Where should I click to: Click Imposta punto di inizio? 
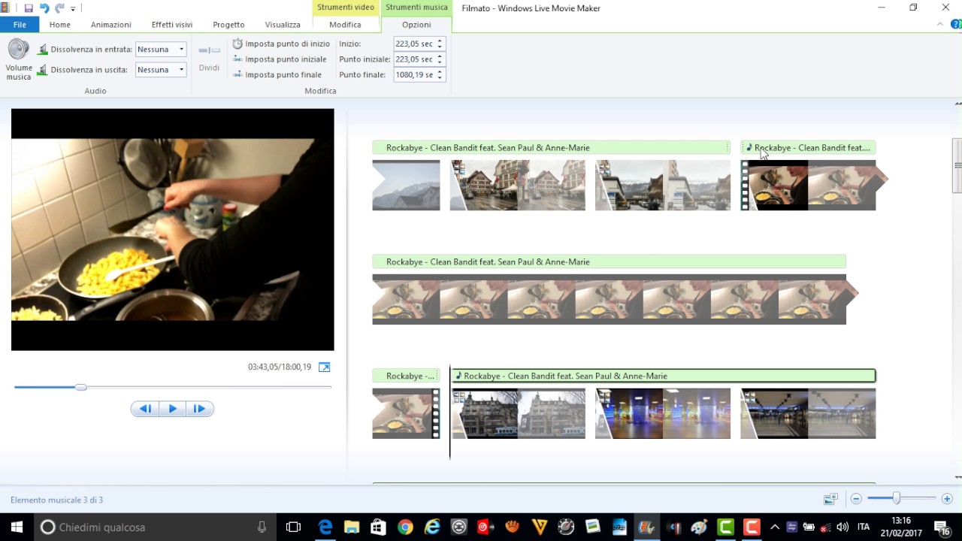pos(281,44)
